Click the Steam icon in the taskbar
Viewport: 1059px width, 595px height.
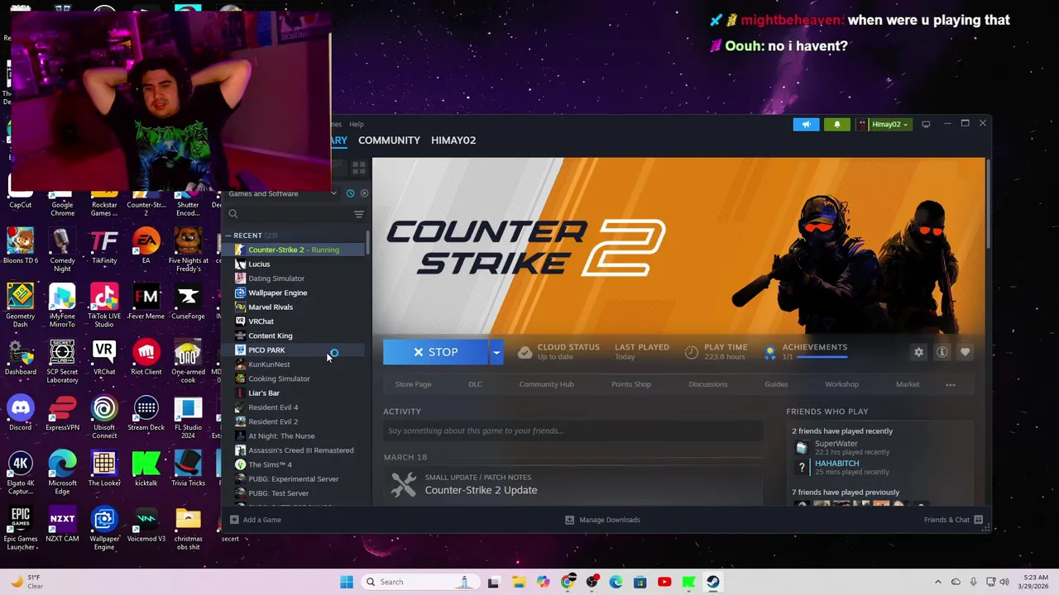click(713, 582)
